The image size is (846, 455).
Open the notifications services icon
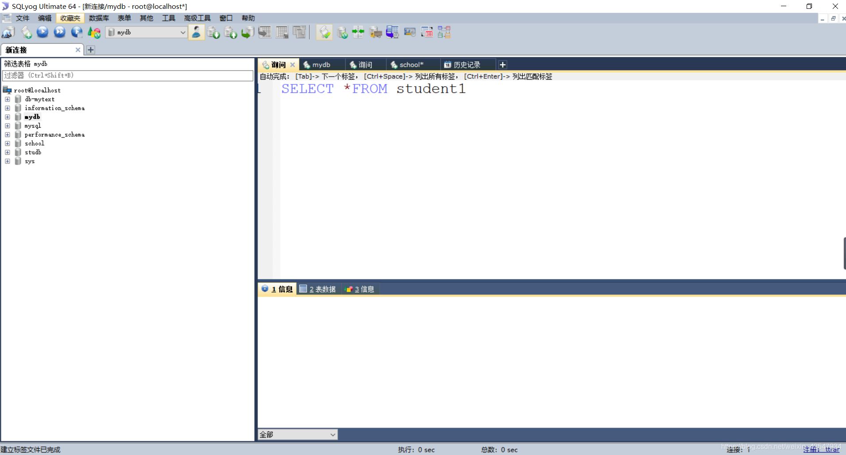tap(410, 32)
